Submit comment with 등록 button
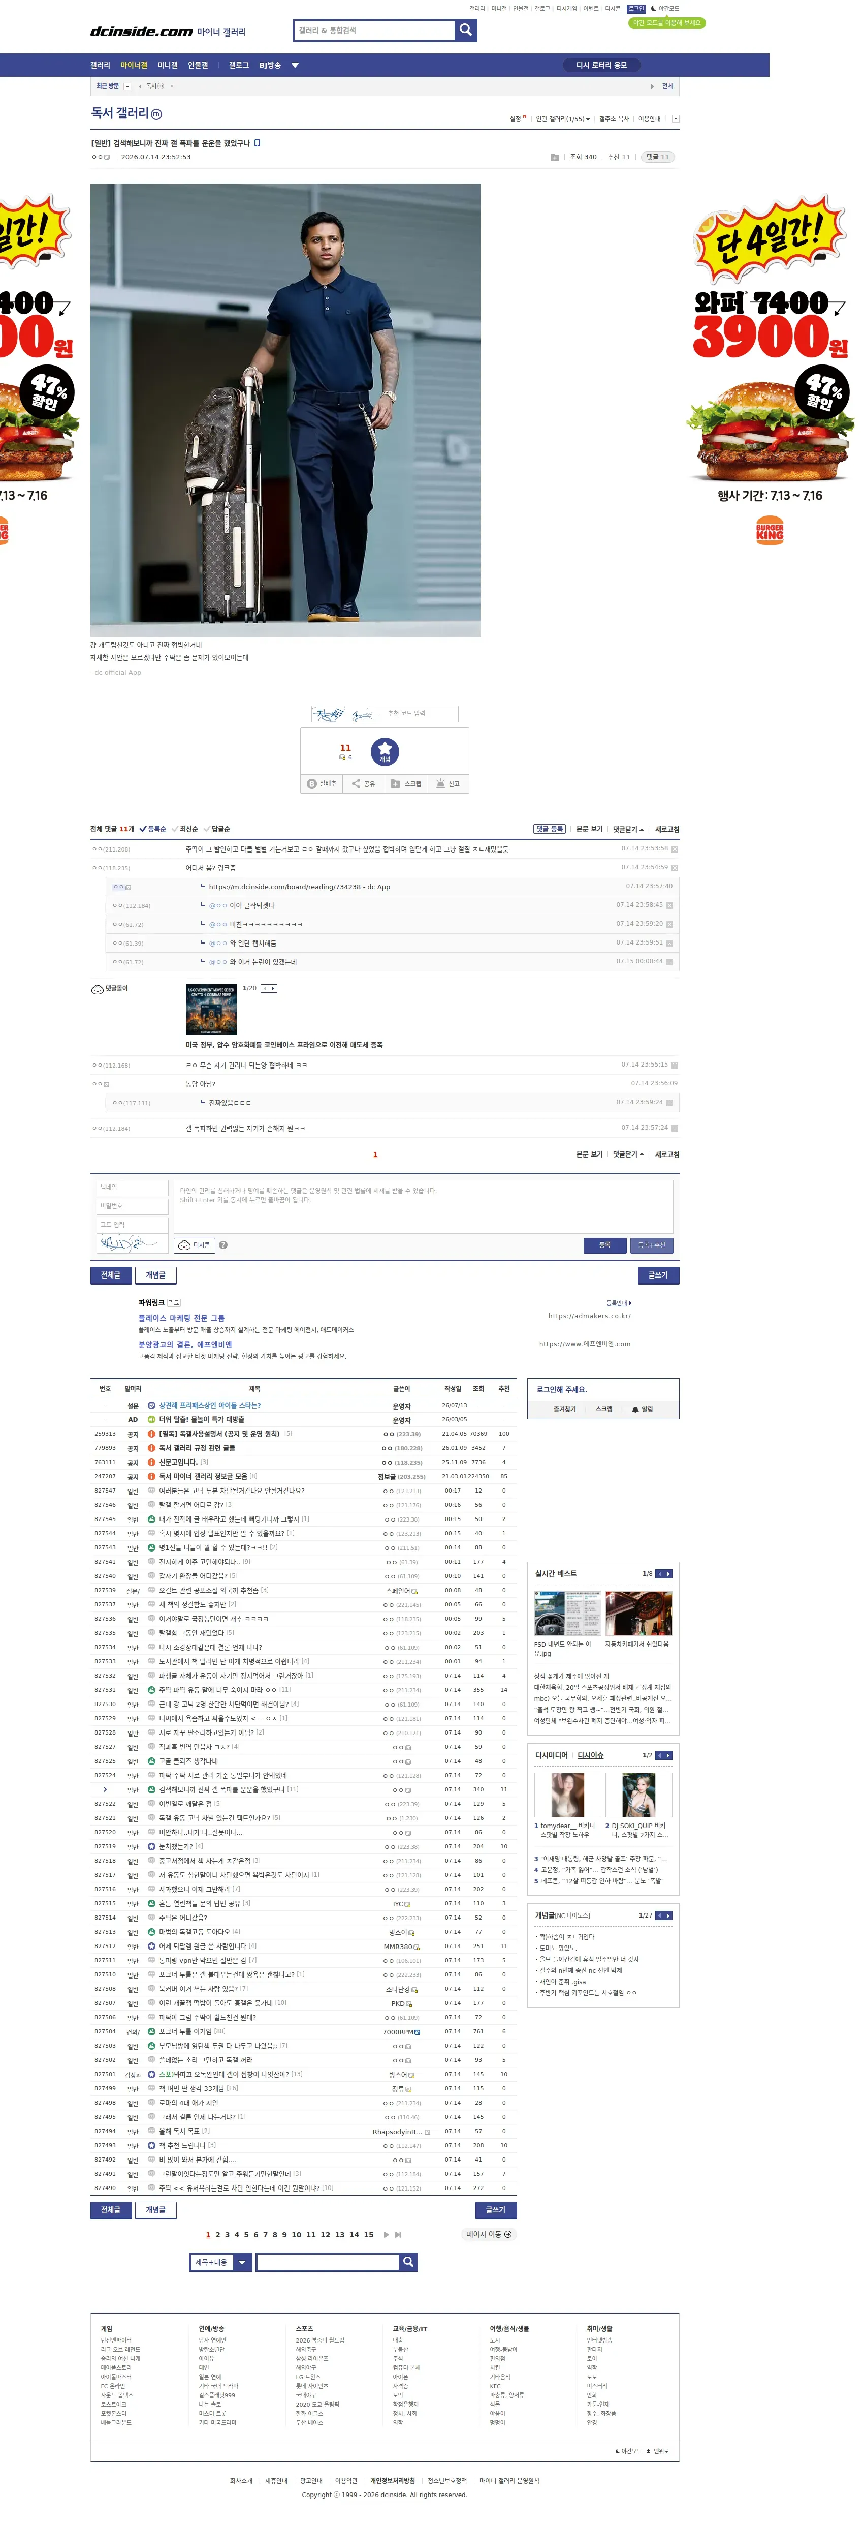This screenshot has width=864, height=2524. point(605,1245)
